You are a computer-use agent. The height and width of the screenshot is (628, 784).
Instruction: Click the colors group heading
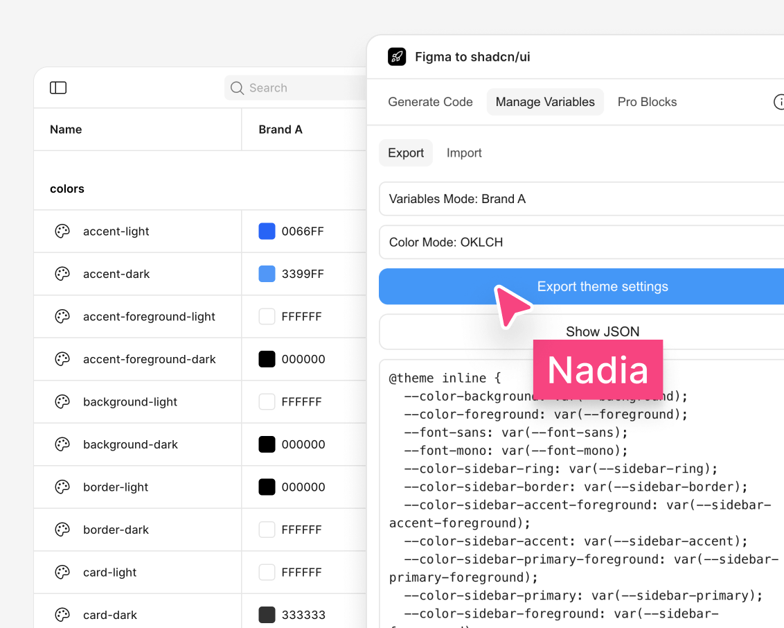point(67,189)
